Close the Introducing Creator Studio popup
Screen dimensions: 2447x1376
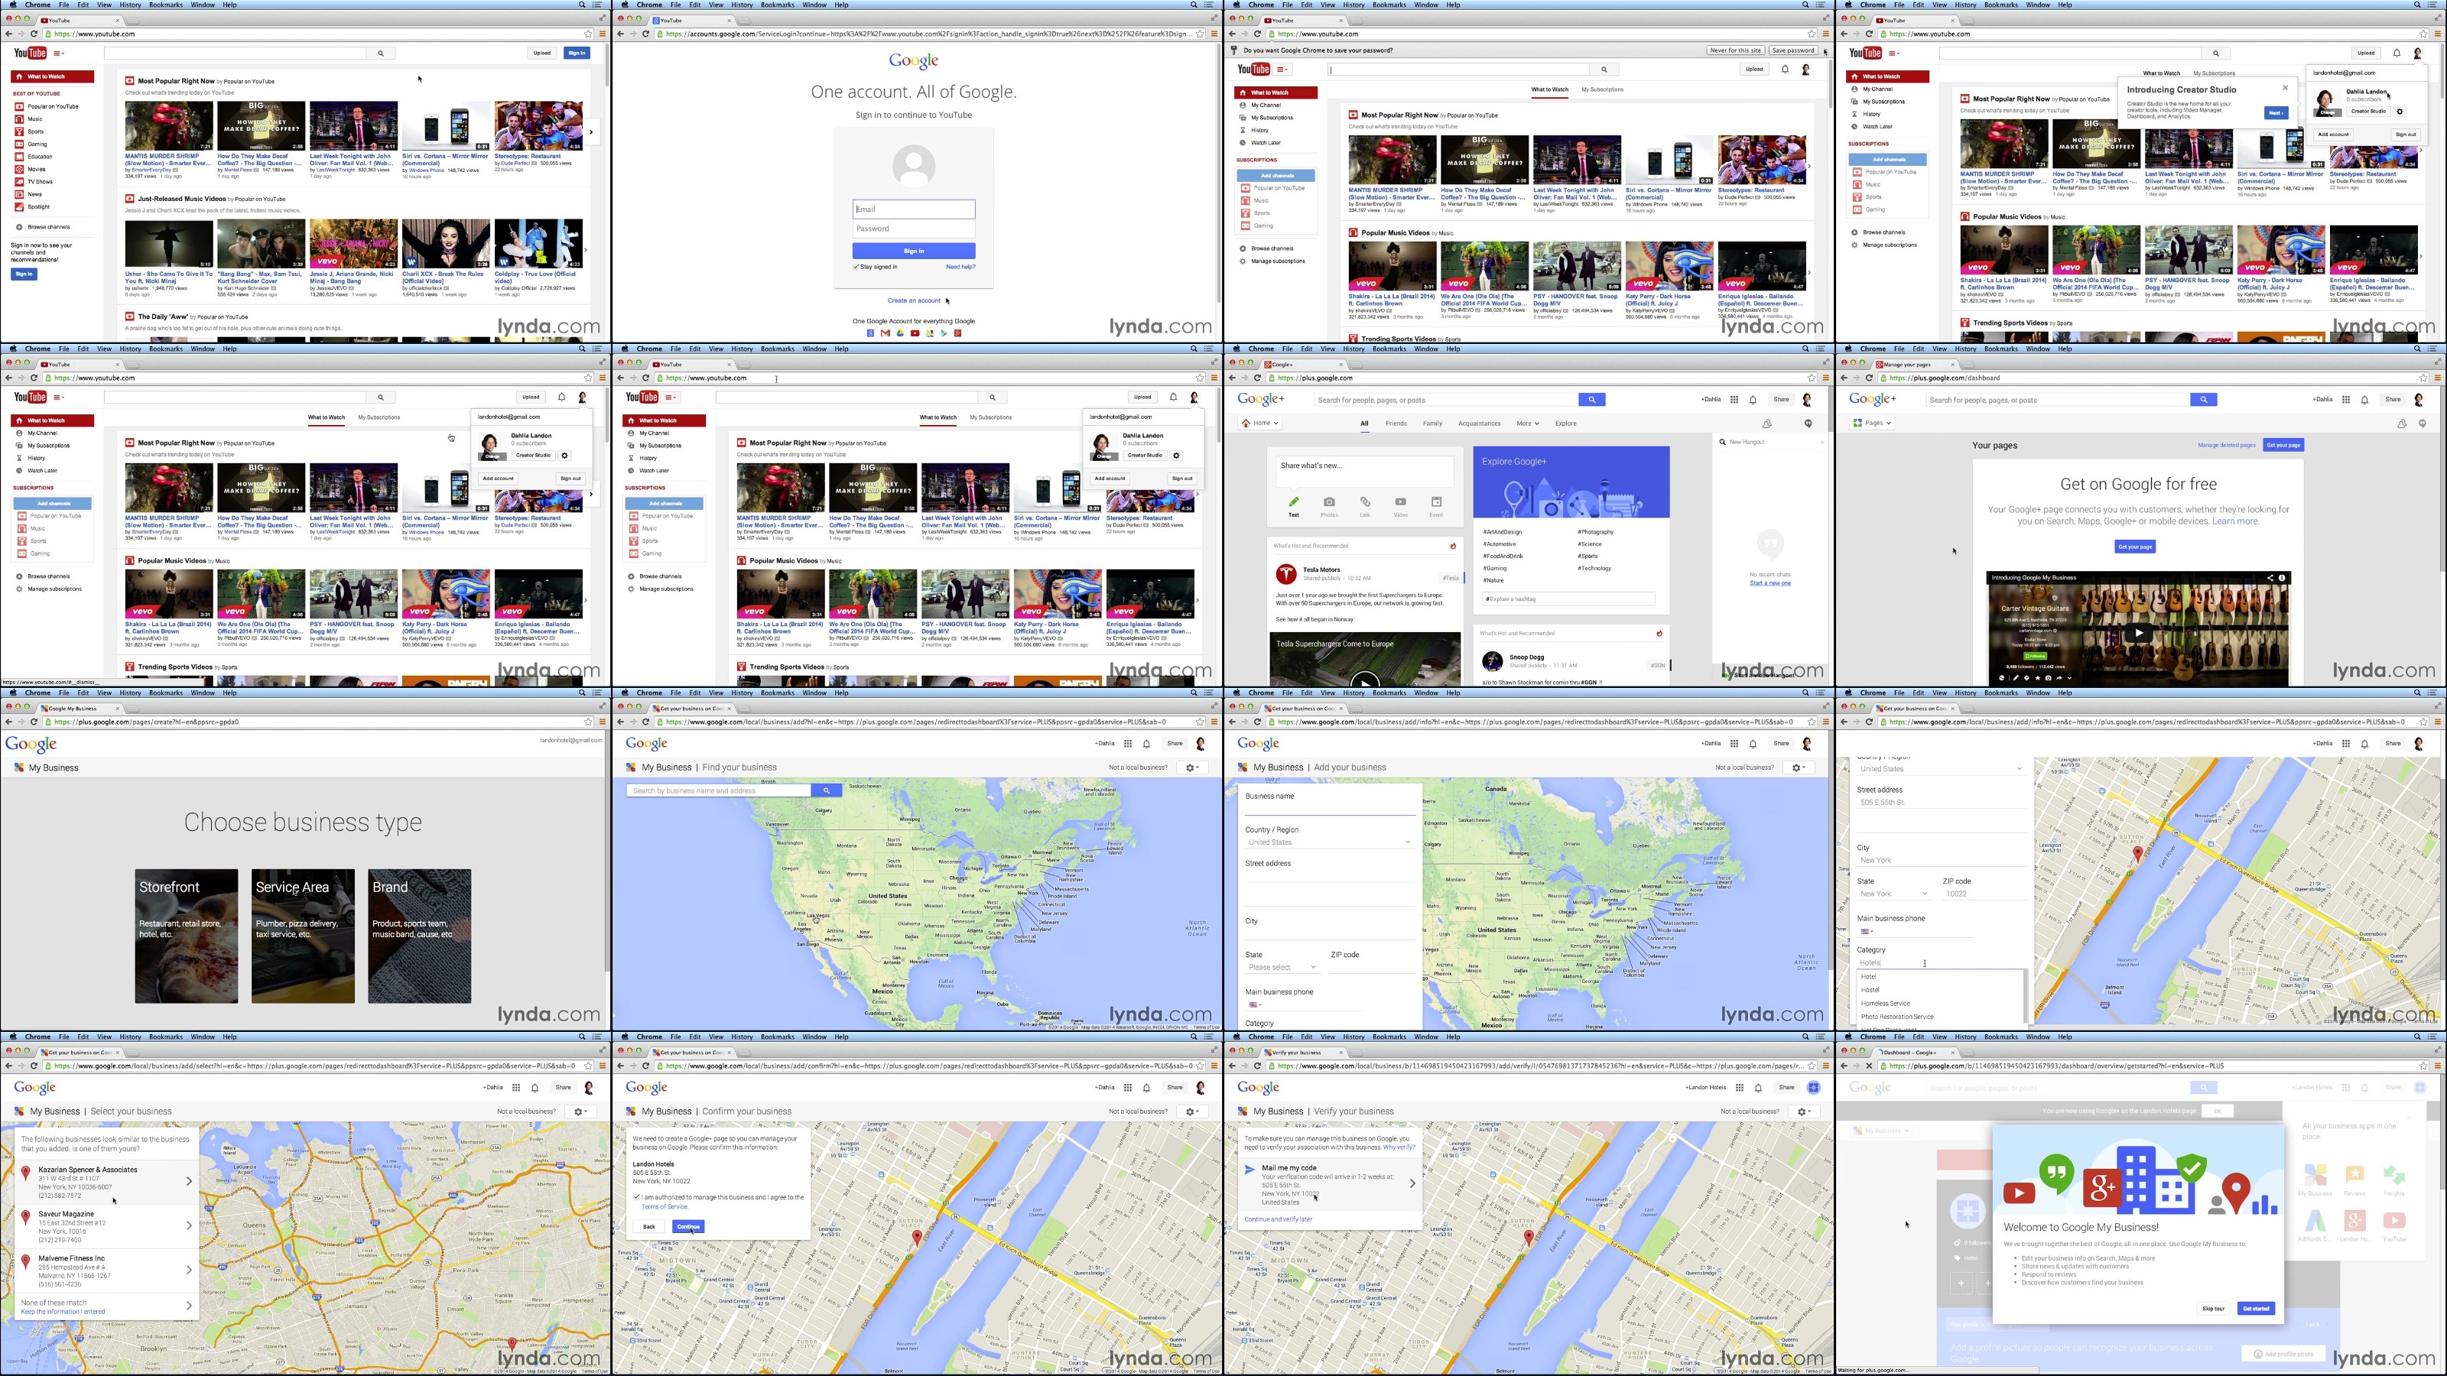[x=2285, y=87]
